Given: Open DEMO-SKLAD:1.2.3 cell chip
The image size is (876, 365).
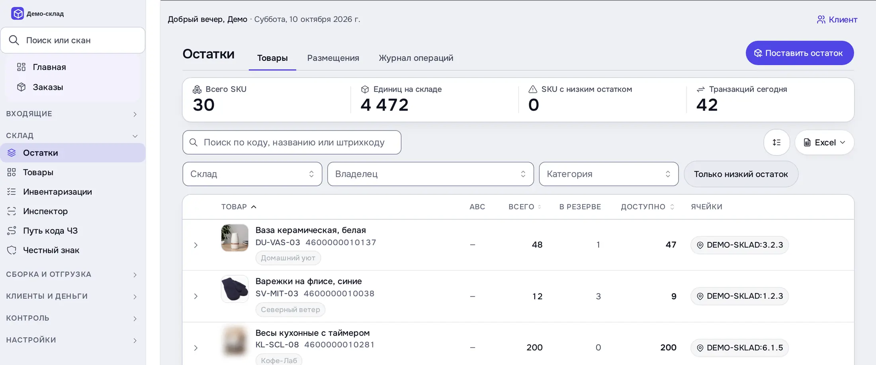Looking at the screenshot, I should 739,296.
